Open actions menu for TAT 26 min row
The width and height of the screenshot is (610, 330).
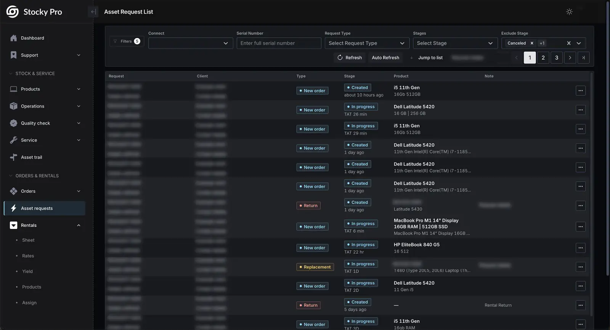581,110
